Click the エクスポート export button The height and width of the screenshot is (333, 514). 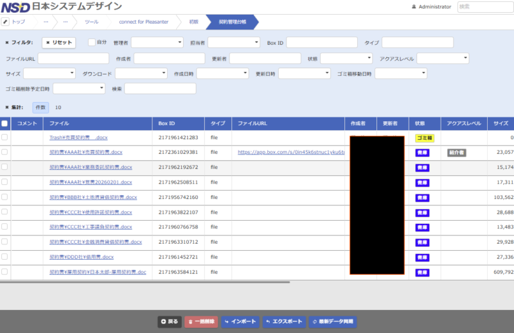[284, 321]
